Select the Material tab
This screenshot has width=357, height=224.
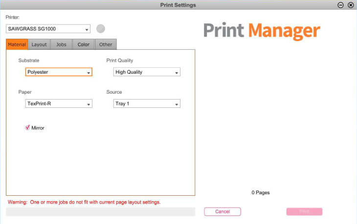tap(17, 44)
